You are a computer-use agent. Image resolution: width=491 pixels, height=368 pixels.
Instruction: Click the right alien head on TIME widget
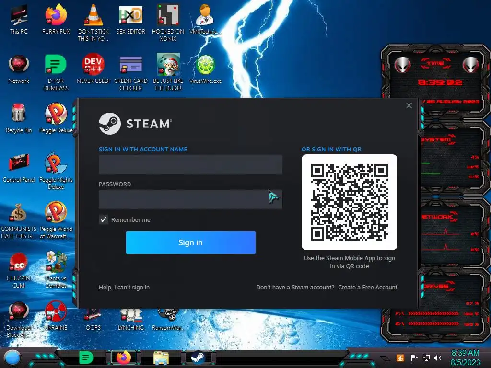coord(471,65)
